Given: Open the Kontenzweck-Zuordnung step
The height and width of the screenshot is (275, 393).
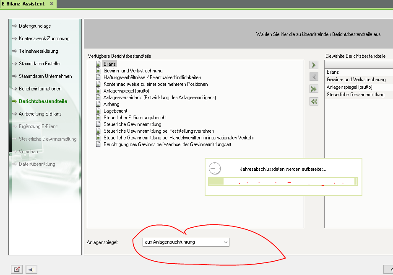Looking at the screenshot, I should 44,39.
